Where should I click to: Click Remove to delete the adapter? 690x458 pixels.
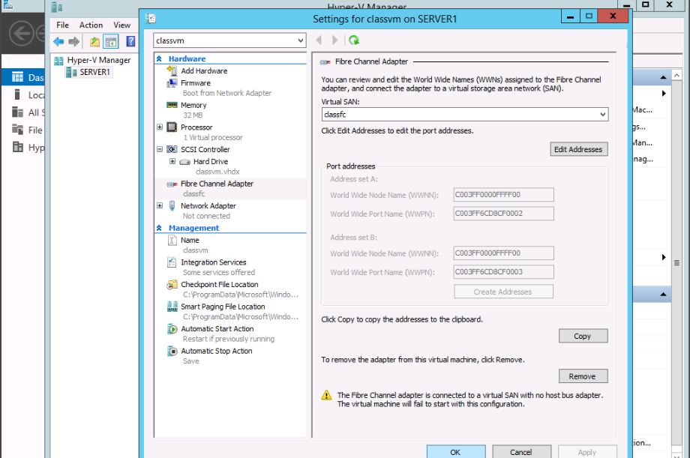click(582, 376)
